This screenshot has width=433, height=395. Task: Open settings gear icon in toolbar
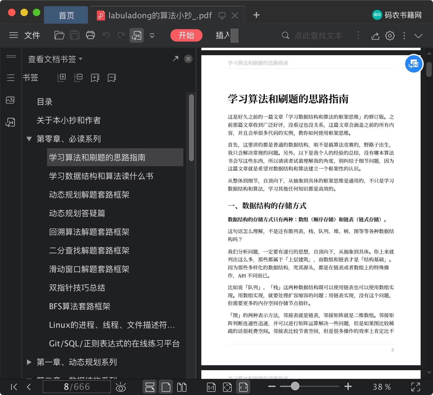pos(390,36)
